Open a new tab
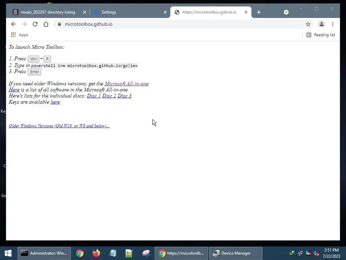Screen dimensions: 346x260 pyautogui.click(x=259, y=12)
